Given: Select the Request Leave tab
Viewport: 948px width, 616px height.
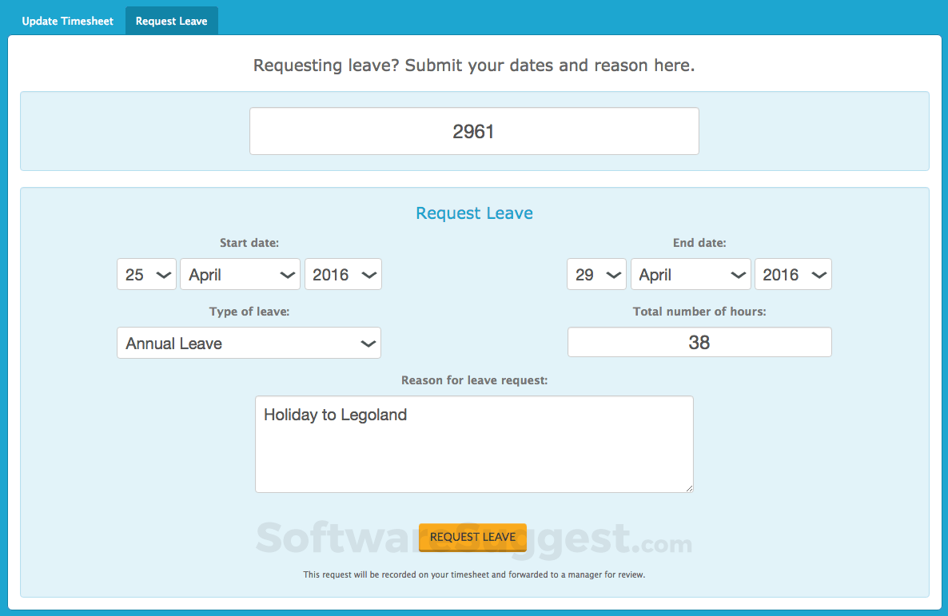Looking at the screenshot, I should pyautogui.click(x=171, y=20).
